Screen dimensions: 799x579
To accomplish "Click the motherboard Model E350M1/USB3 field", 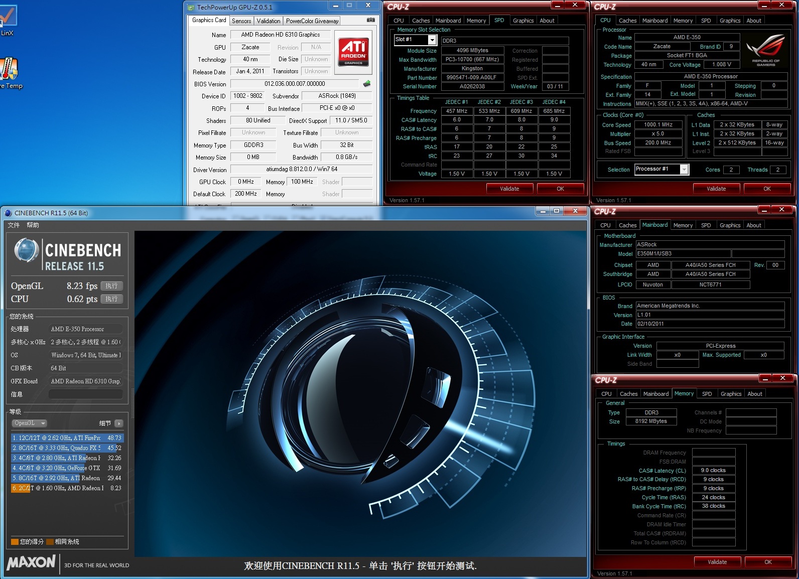I will coord(683,254).
